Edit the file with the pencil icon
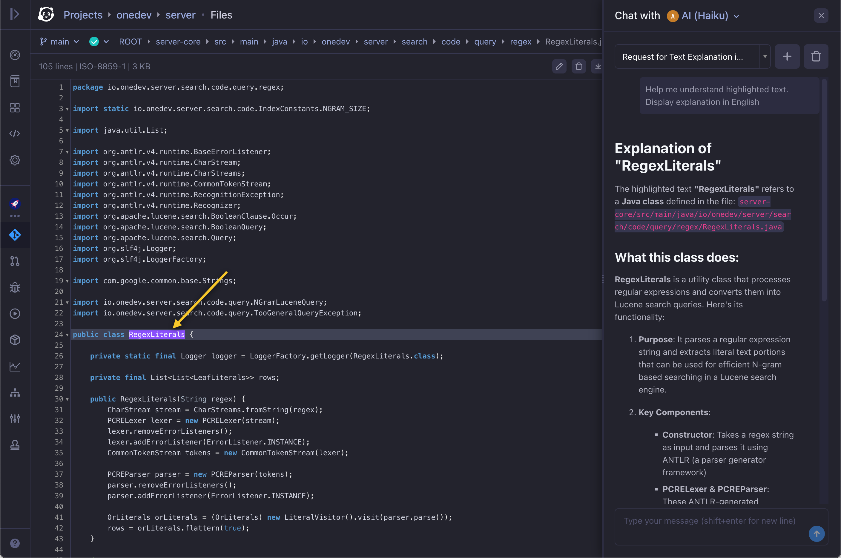The height and width of the screenshot is (558, 841). pyautogui.click(x=559, y=66)
